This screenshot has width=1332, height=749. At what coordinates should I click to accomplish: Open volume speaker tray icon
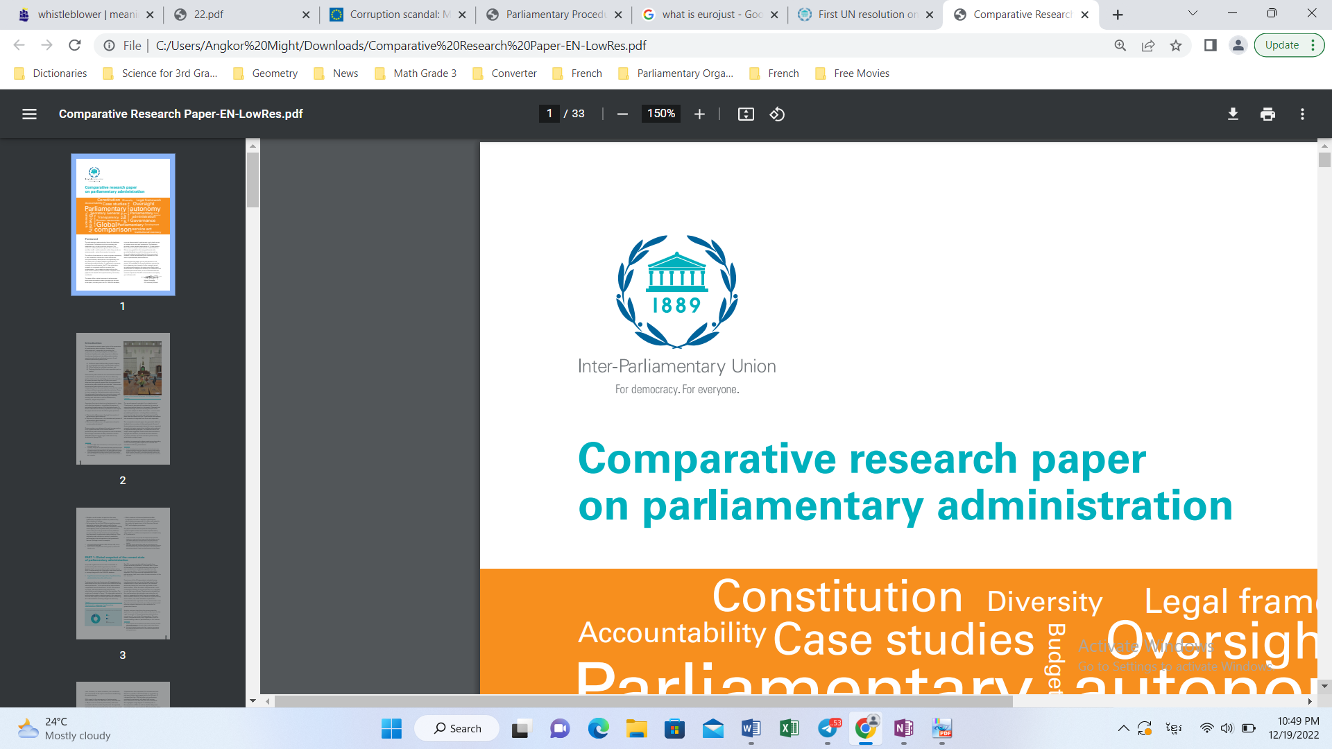tap(1227, 728)
